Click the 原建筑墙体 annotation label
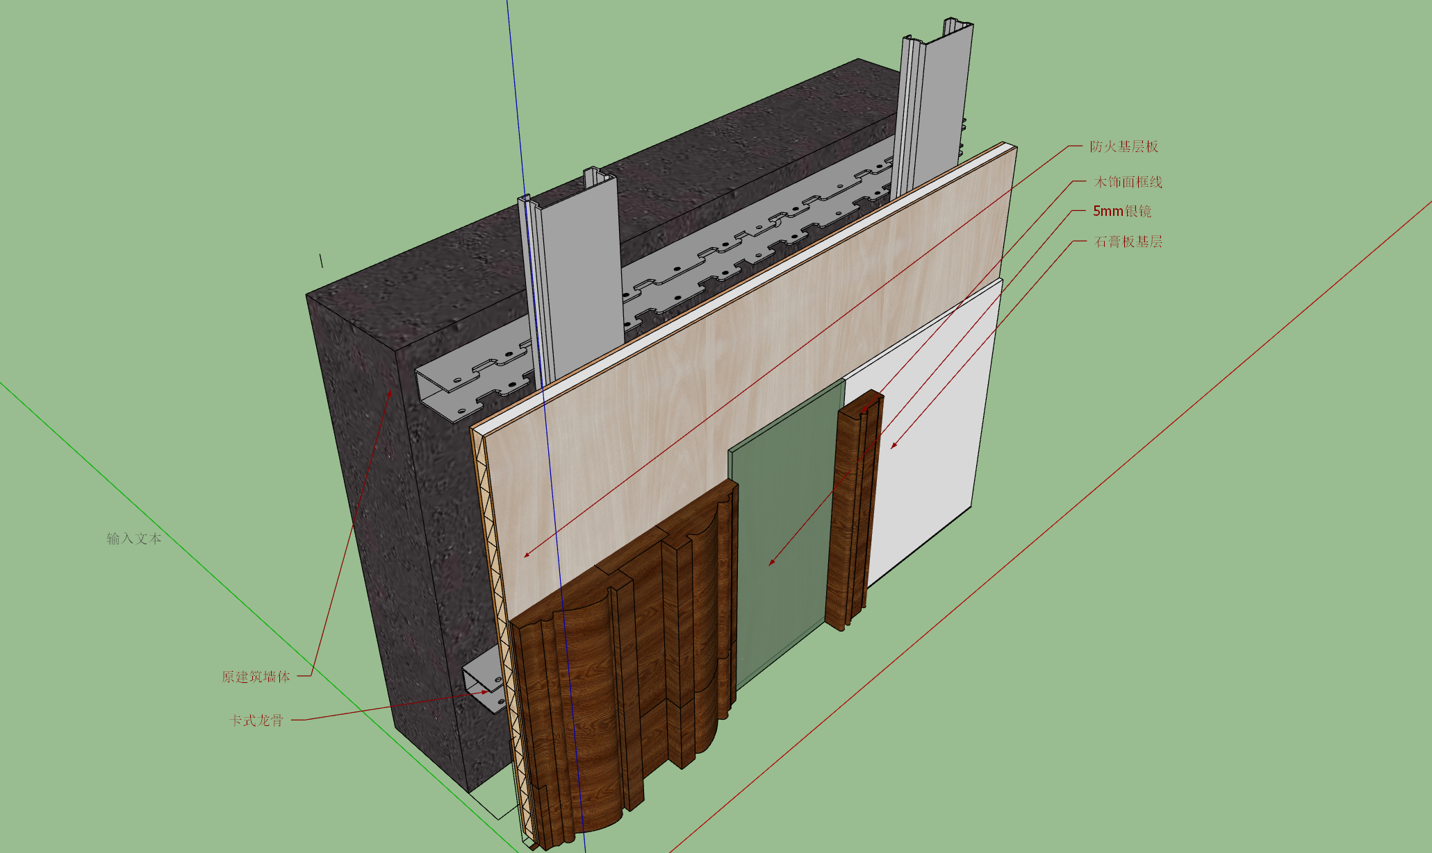This screenshot has width=1432, height=853. [256, 677]
